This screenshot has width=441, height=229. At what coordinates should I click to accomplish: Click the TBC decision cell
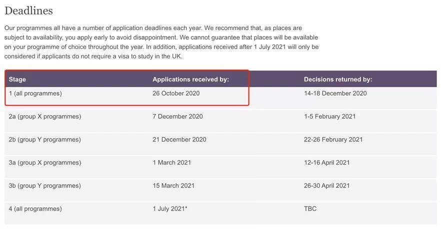[310, 209]
